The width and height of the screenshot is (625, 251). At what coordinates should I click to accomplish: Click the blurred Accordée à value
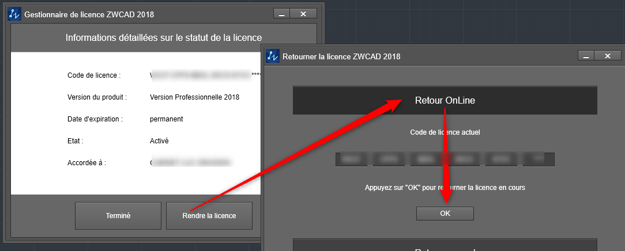pyautogui.click(x=190, y=163)
